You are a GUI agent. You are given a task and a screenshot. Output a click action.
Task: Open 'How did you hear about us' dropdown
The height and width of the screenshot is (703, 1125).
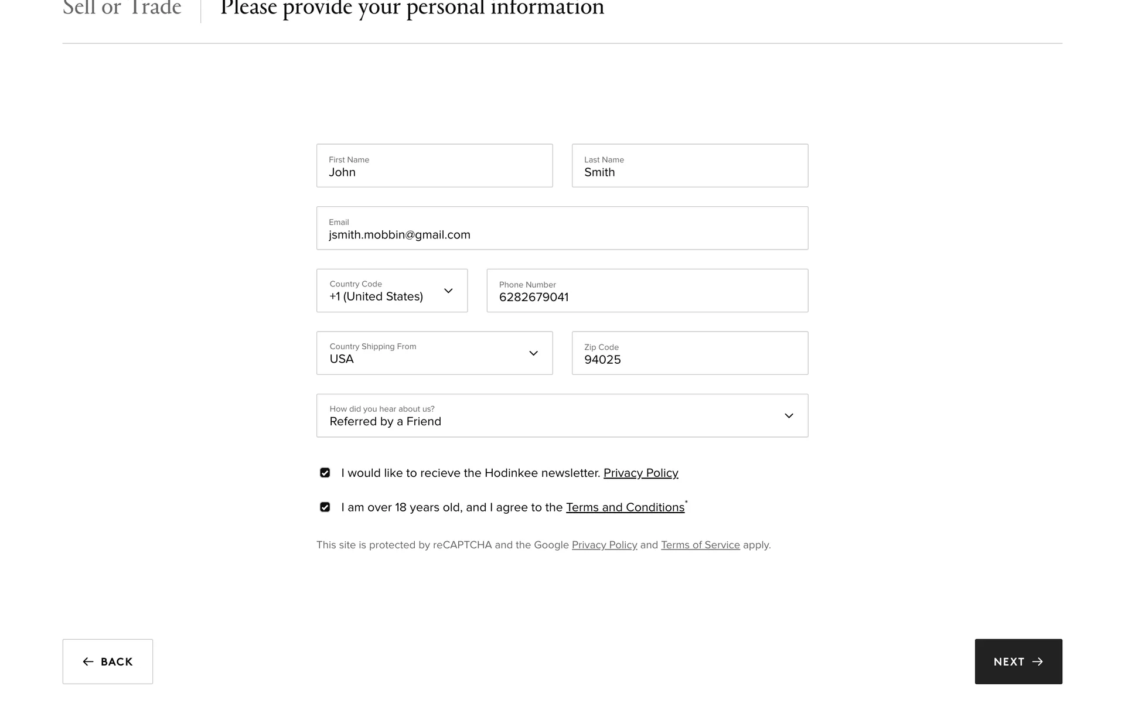(561, 416)
